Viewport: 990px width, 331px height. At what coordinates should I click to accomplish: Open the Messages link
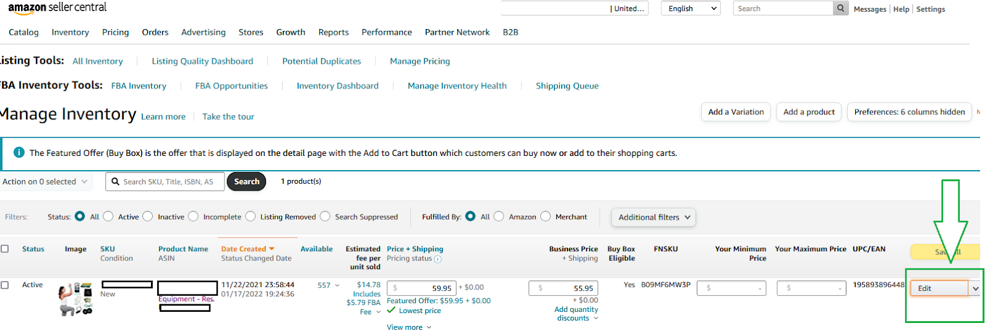tap(870, 9)
